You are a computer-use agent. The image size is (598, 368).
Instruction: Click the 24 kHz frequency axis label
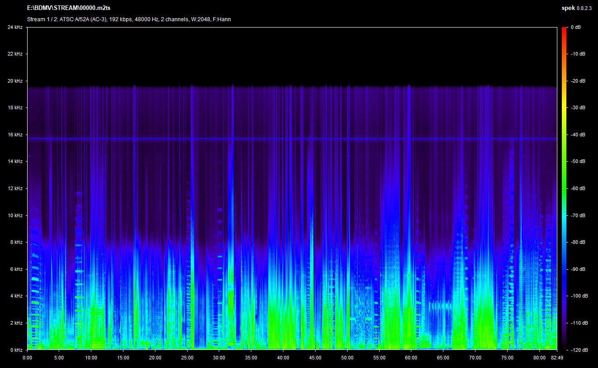15,28
